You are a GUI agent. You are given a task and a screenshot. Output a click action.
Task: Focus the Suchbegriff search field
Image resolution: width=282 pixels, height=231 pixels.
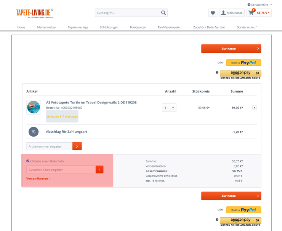(x=128, y=13)
